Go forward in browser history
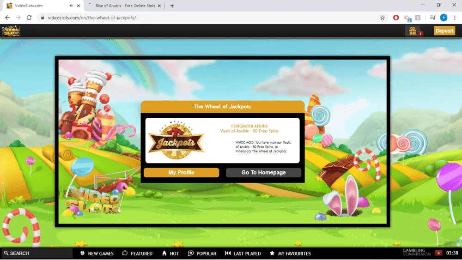The width and height of the screenshot is (462, 260). 18,18
